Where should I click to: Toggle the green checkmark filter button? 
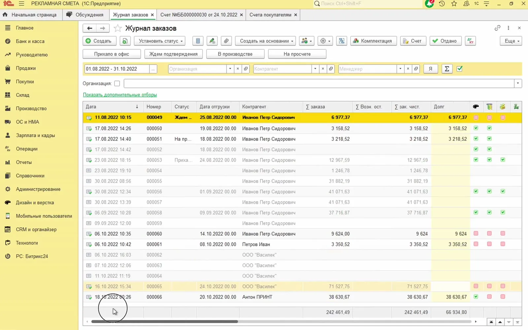460,69
